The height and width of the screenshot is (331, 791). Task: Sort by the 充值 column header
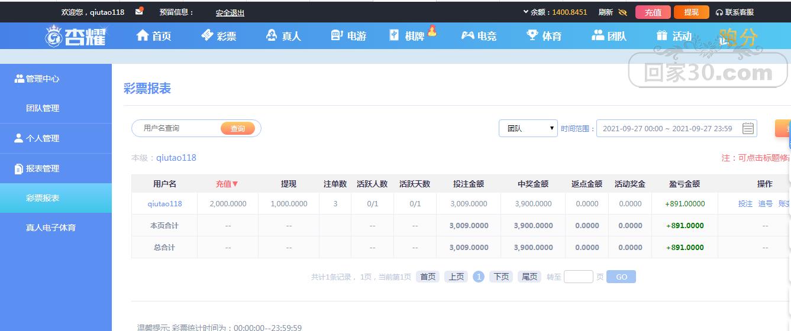pos(227,184)
